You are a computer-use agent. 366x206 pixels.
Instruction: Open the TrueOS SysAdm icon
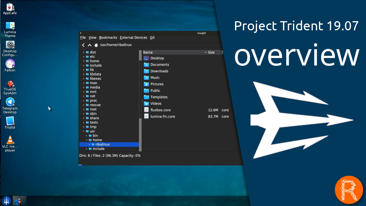10,87
